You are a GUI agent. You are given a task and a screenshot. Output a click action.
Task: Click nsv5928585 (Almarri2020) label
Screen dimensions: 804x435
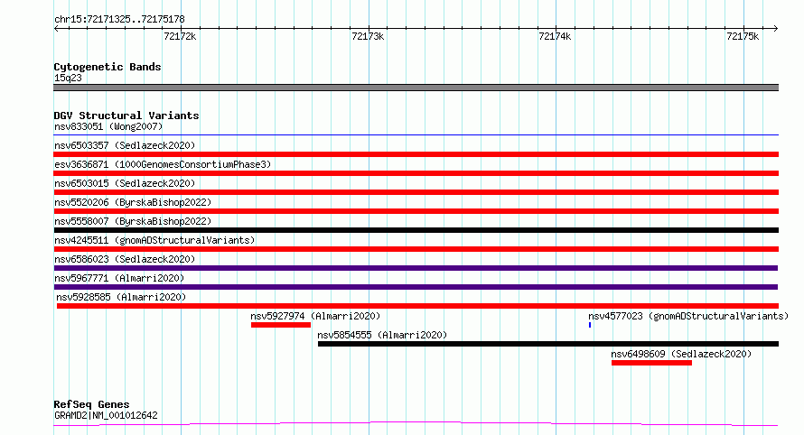(121, 297)
